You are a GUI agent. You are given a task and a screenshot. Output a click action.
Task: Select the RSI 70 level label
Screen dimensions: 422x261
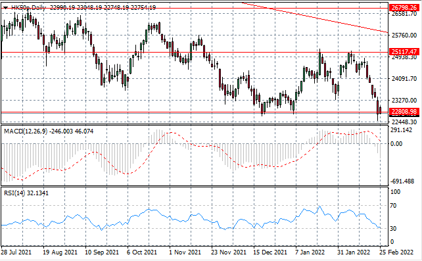coord(393,206)
